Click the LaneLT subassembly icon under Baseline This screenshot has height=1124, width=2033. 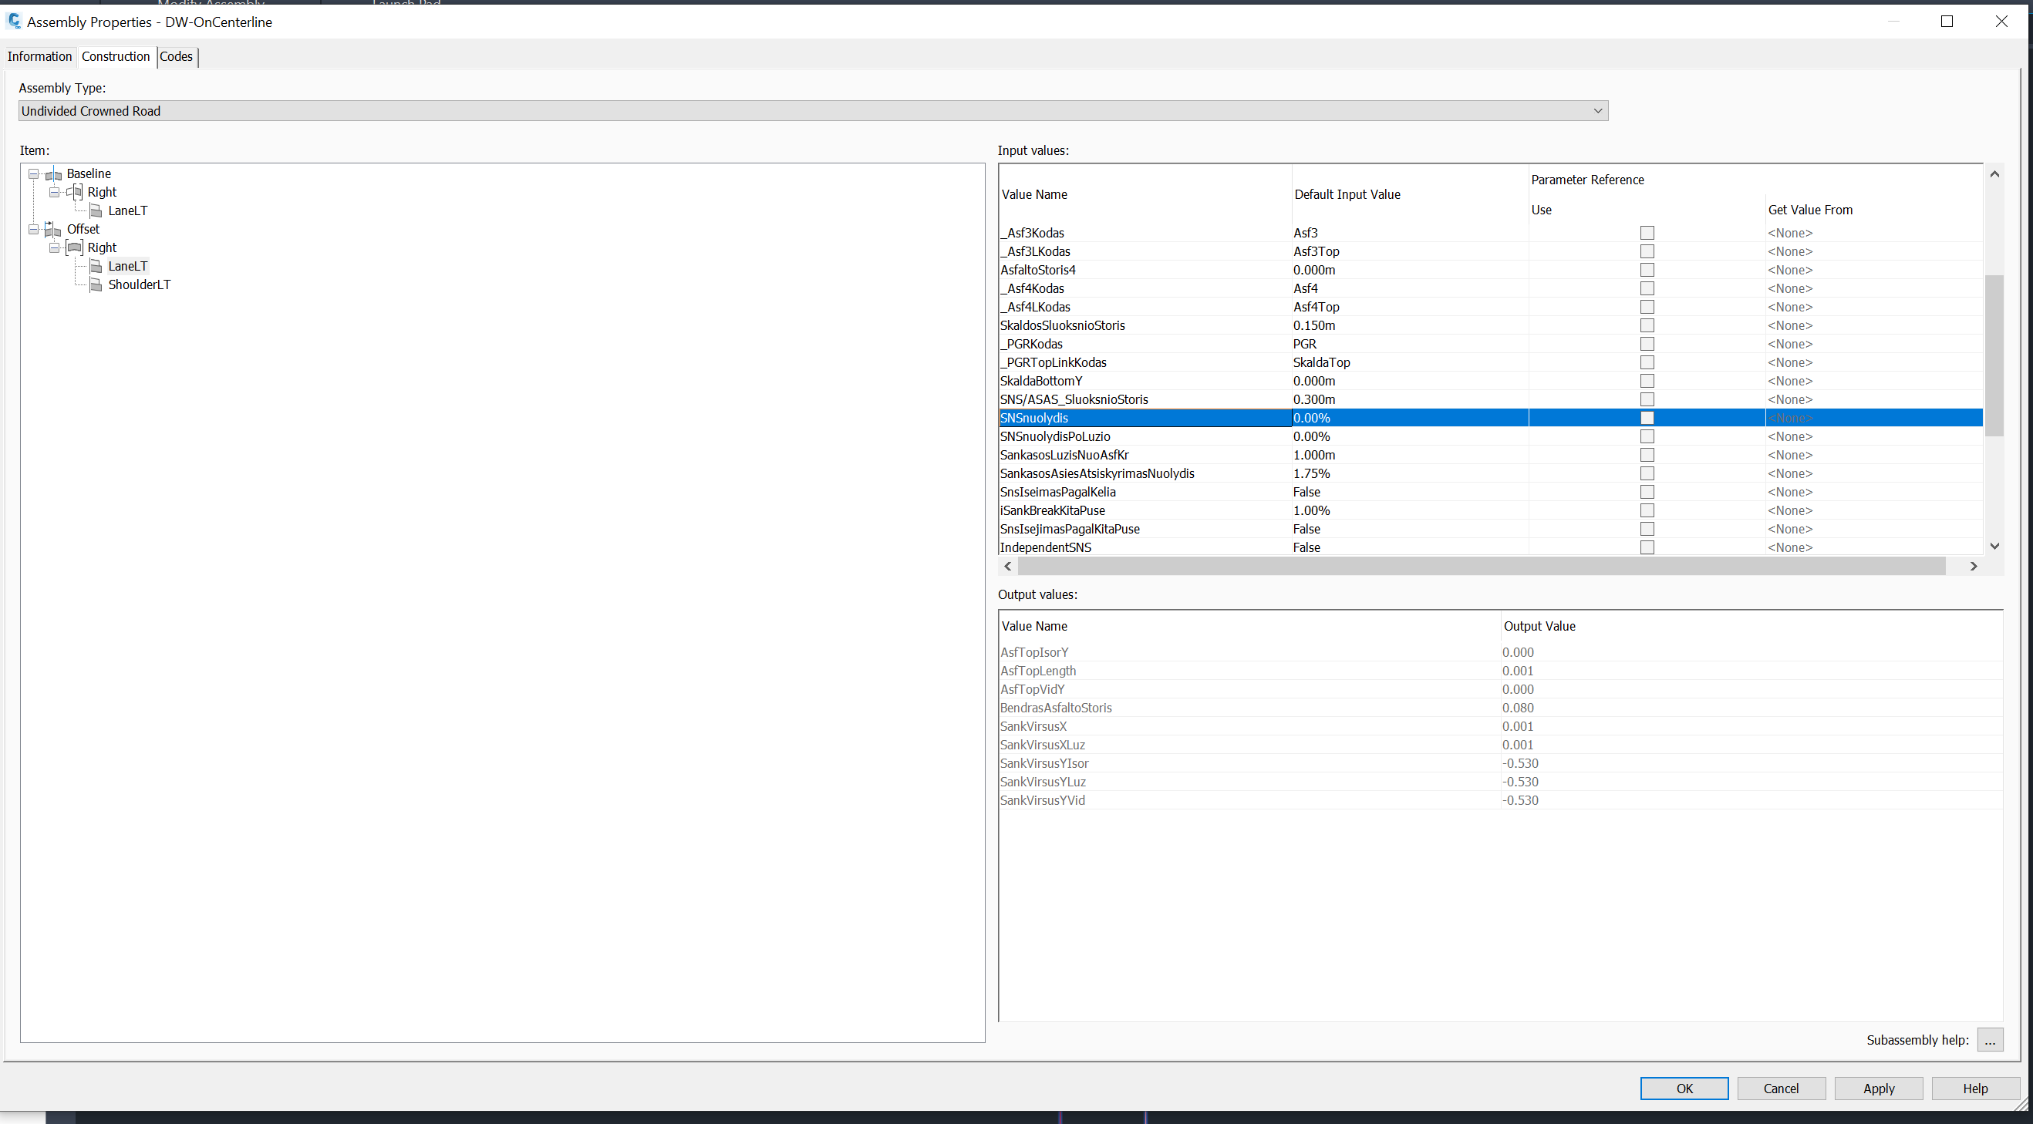point(96,210)
